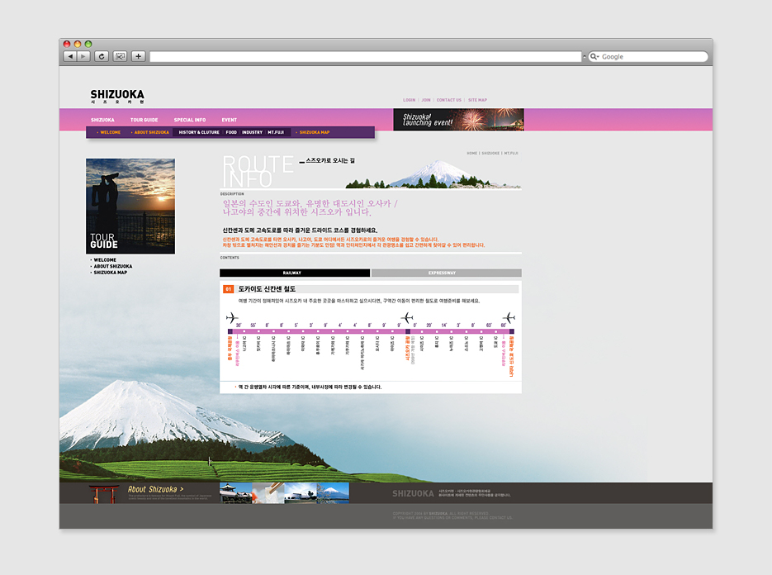
Task: Click the About Shizuoka > footer link
Action: pos(155,489)
